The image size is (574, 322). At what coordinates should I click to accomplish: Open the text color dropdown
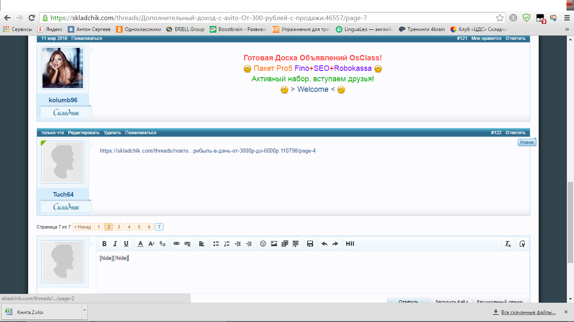[x=141, y=244]
